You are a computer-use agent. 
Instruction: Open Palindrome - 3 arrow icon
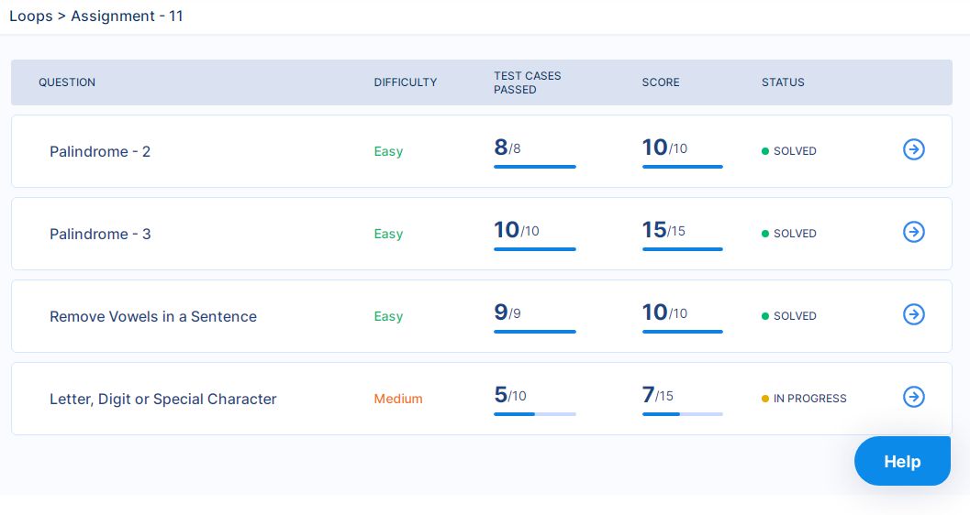point(913,232)
